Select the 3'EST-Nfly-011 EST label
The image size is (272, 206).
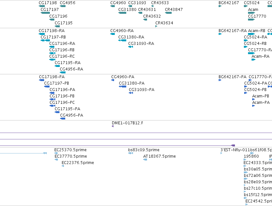tap(235, 150)
